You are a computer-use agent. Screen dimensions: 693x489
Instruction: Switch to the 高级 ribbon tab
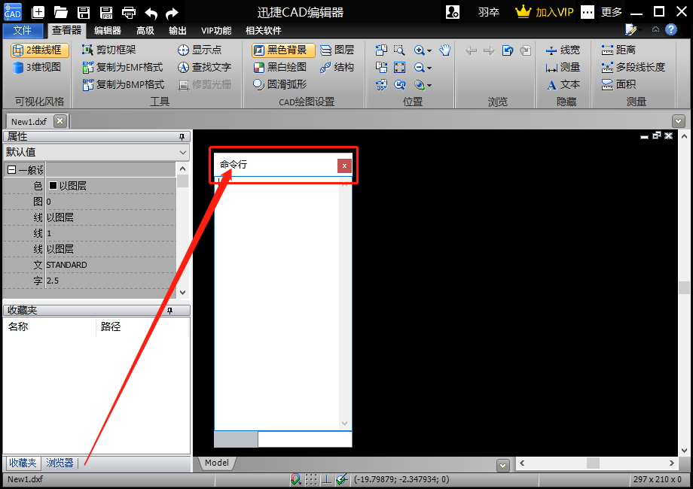pyautogui.click(x=145, y=30)
